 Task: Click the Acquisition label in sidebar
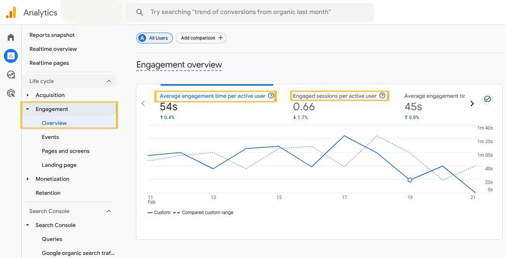(50, 95)
